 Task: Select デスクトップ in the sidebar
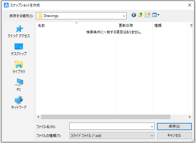(x=19, y=50)
